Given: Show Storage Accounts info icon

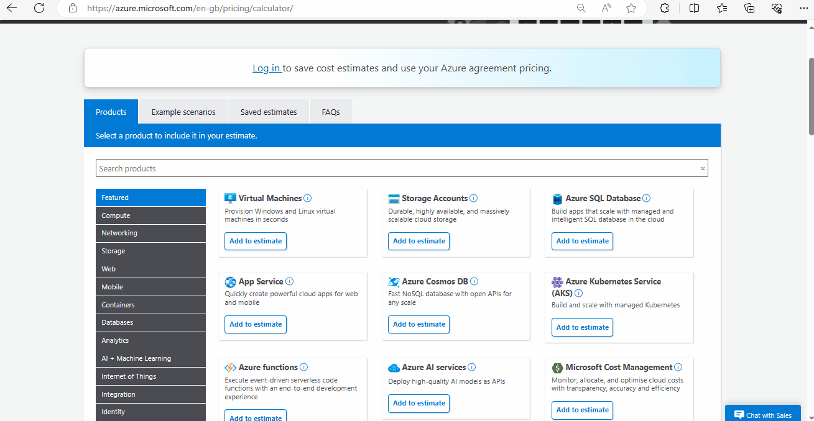Looking at the screenshot, I should (x=473, y=199).
